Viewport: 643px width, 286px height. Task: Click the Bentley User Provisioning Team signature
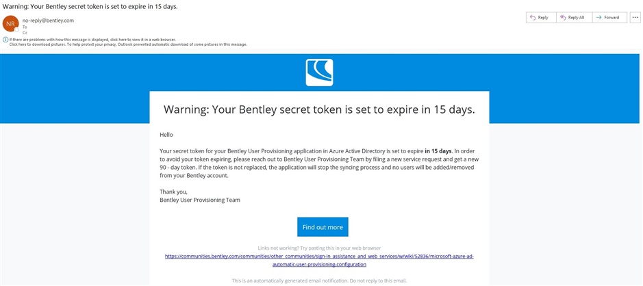(200, 200)
